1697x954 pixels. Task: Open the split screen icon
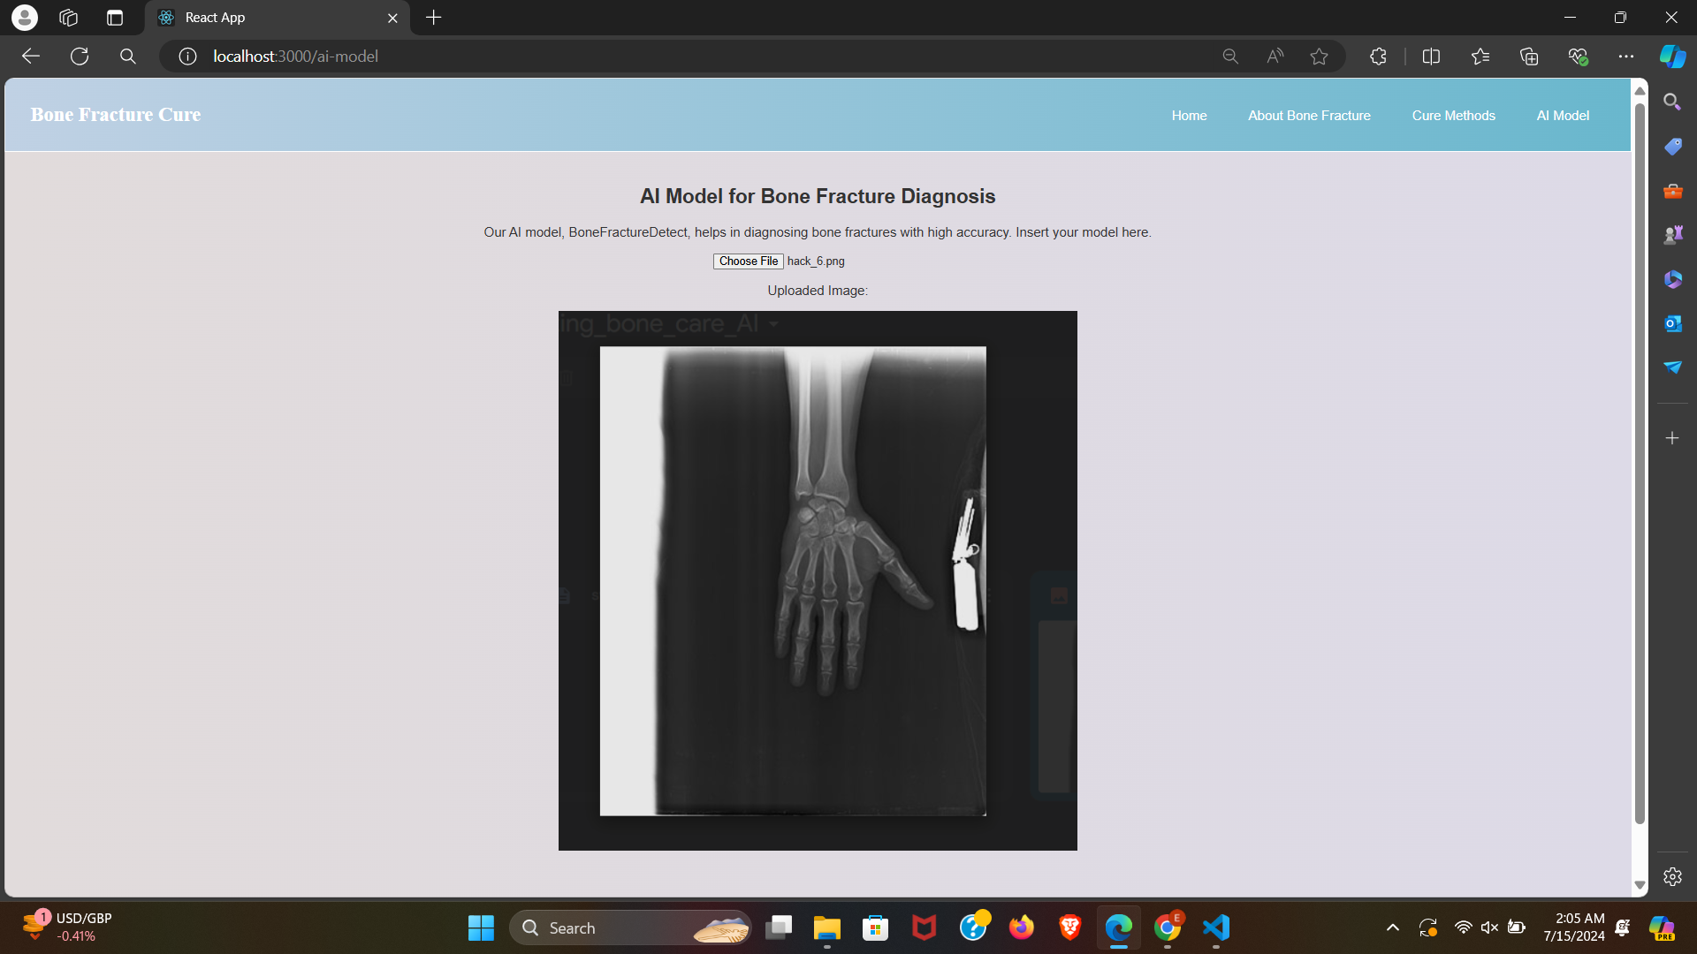pos(1431,57)
